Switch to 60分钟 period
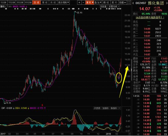Image resolution: width=168 pixels, height=136 pixels. 28,2
